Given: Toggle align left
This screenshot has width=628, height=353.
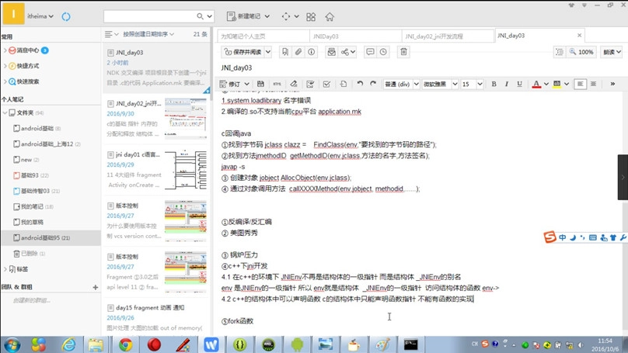Looking at the screenshot, I should 580,84.
